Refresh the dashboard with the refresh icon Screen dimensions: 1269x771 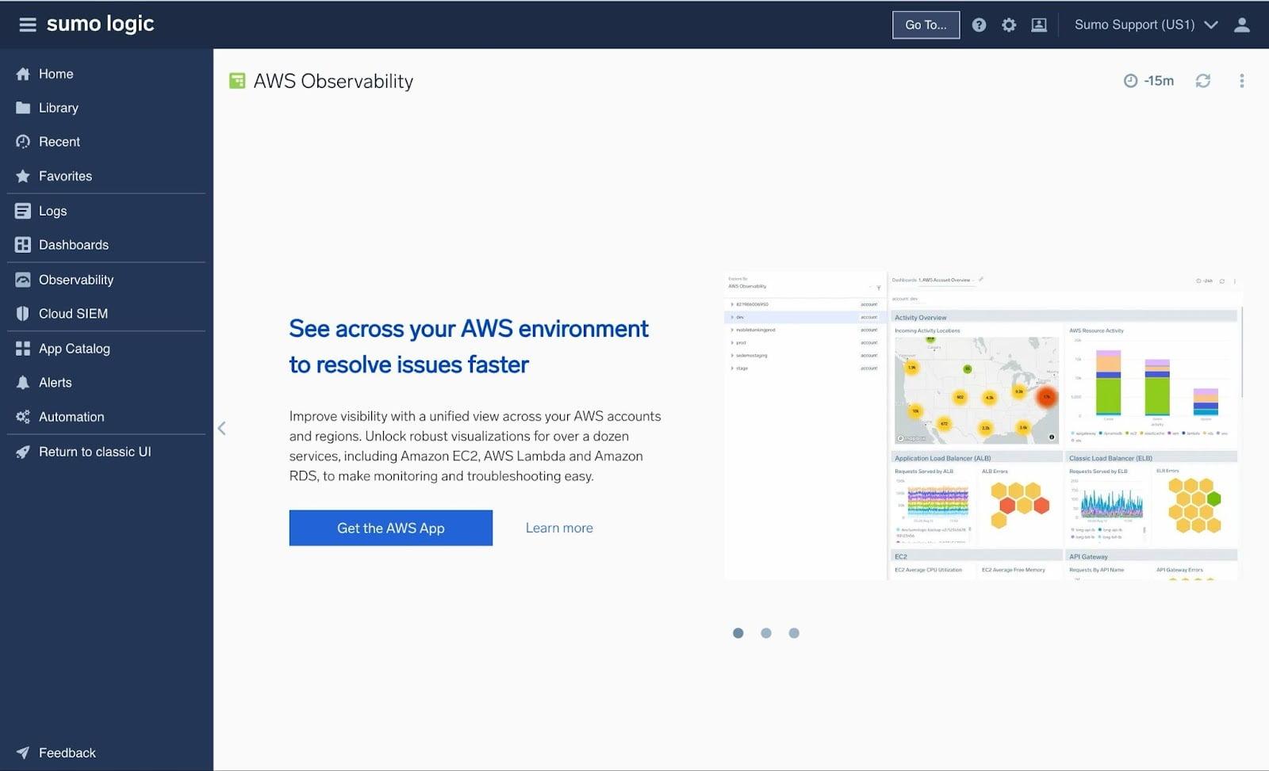tap(1203, 81)
